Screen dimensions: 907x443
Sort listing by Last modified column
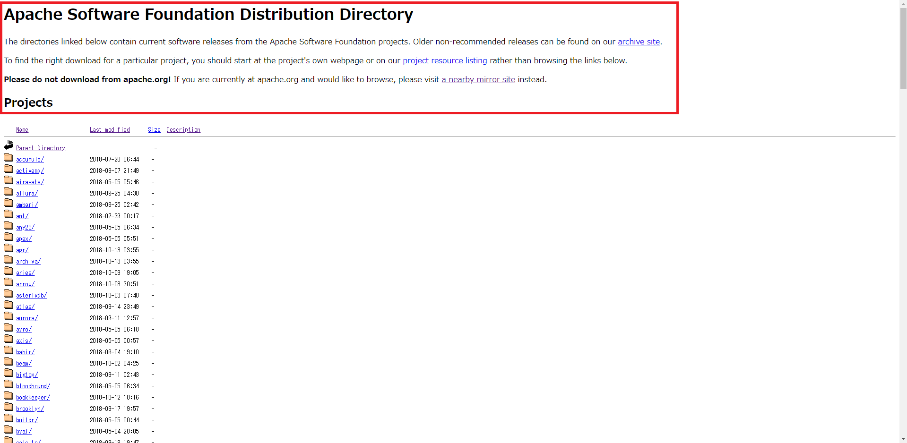(x=110, y=130)
